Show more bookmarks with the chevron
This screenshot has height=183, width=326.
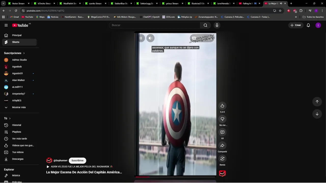pos(296,17)
